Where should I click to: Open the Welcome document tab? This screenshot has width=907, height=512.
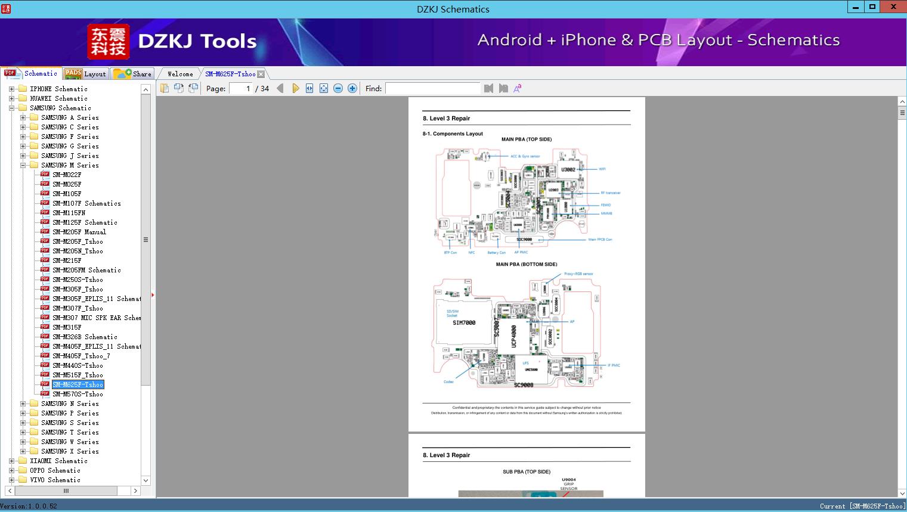point(180,74)
